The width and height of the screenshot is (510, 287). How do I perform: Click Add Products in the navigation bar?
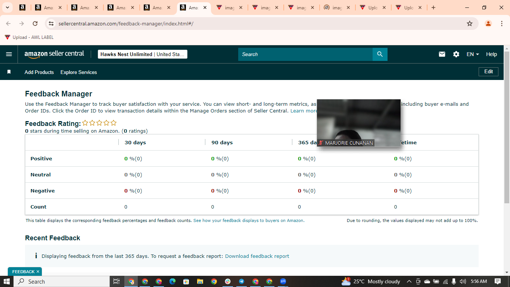pos(39,72)
